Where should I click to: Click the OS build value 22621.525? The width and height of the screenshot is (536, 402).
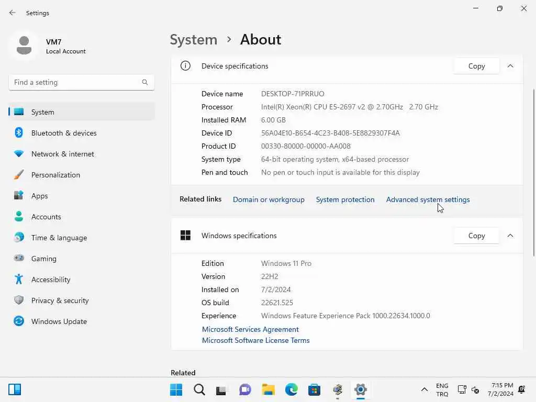(277, 303)
